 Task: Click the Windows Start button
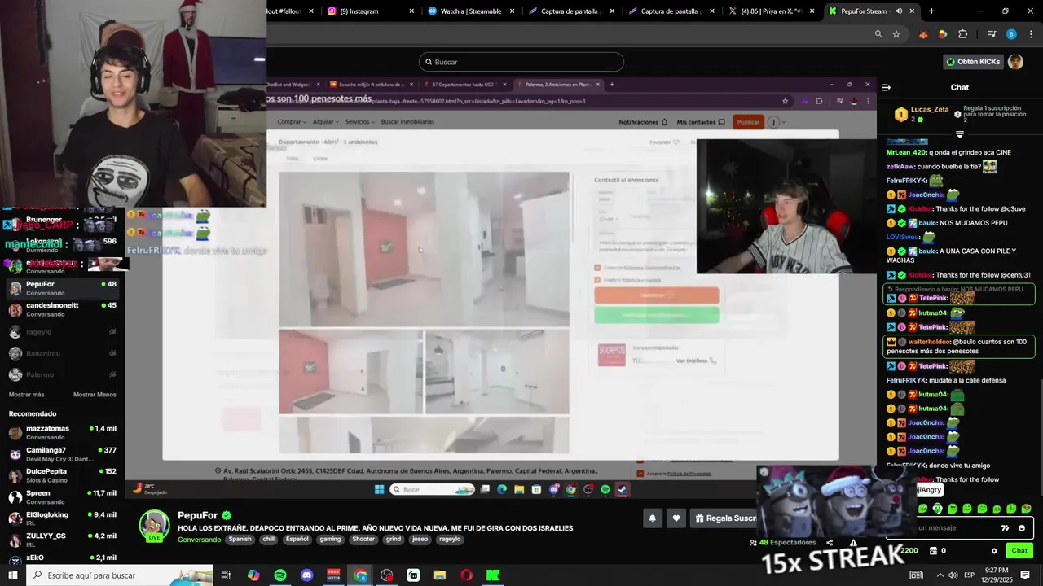(x=13, y=575)
